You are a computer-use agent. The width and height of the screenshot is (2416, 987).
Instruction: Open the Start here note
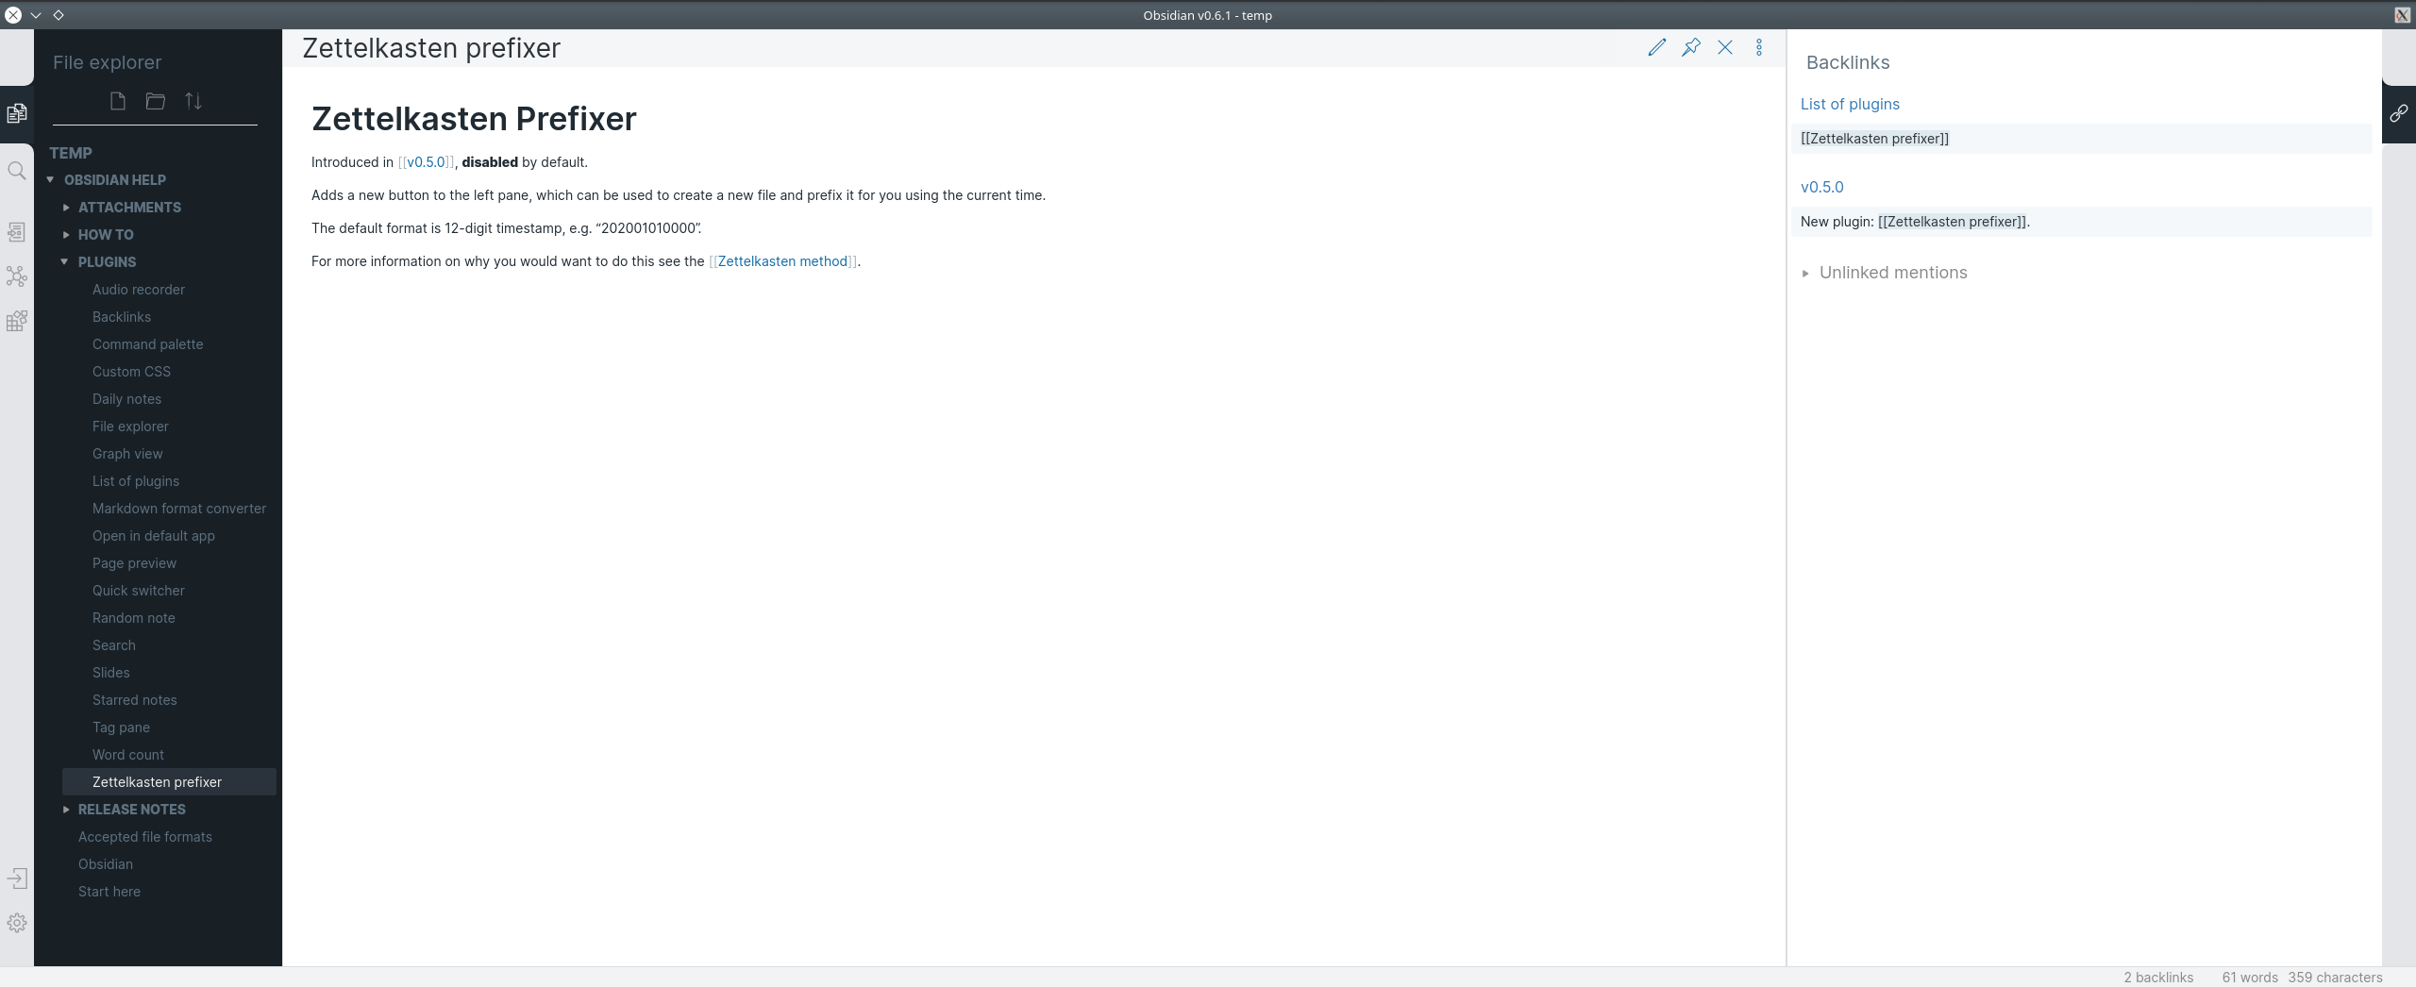[109, 892]
